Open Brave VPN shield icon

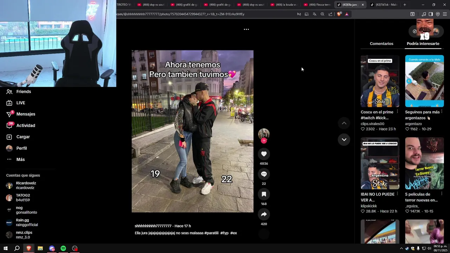tap(438, 14)
